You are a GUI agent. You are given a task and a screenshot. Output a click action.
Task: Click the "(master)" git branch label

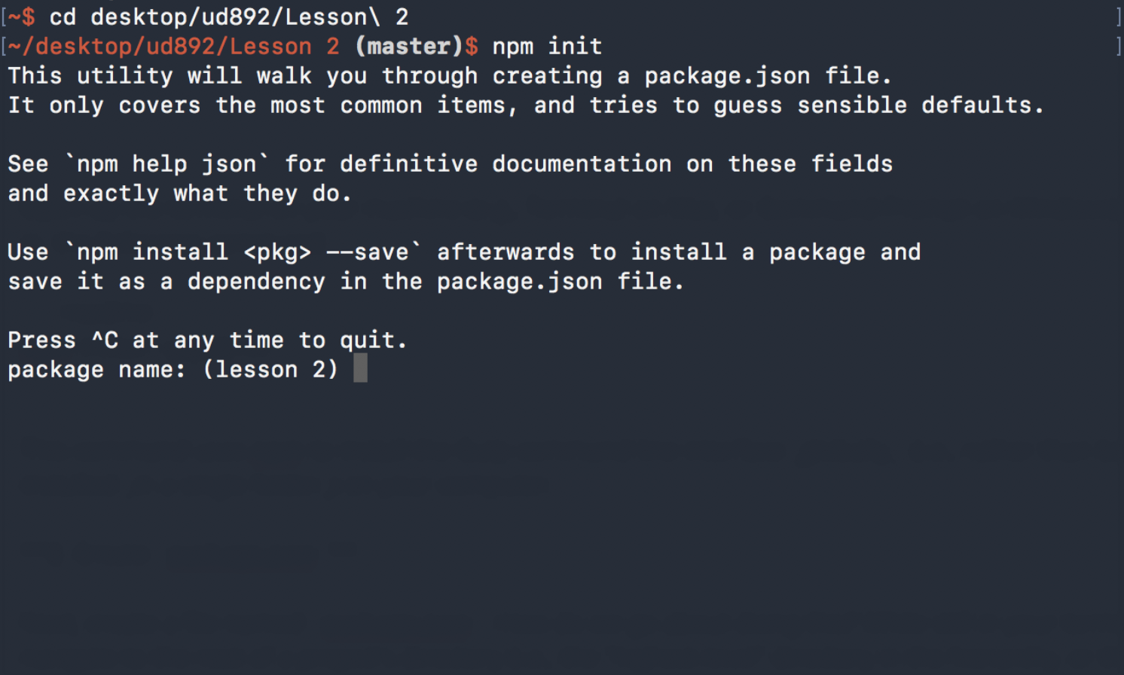pos(408,46)
